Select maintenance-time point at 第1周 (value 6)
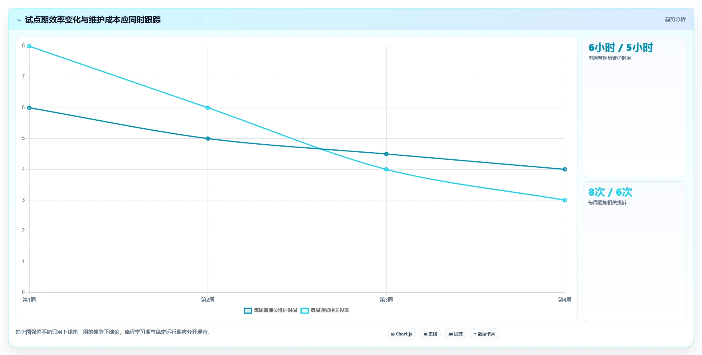 coord(29,108)
